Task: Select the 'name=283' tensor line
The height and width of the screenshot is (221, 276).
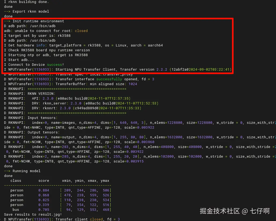Action: tap(140, 149)
